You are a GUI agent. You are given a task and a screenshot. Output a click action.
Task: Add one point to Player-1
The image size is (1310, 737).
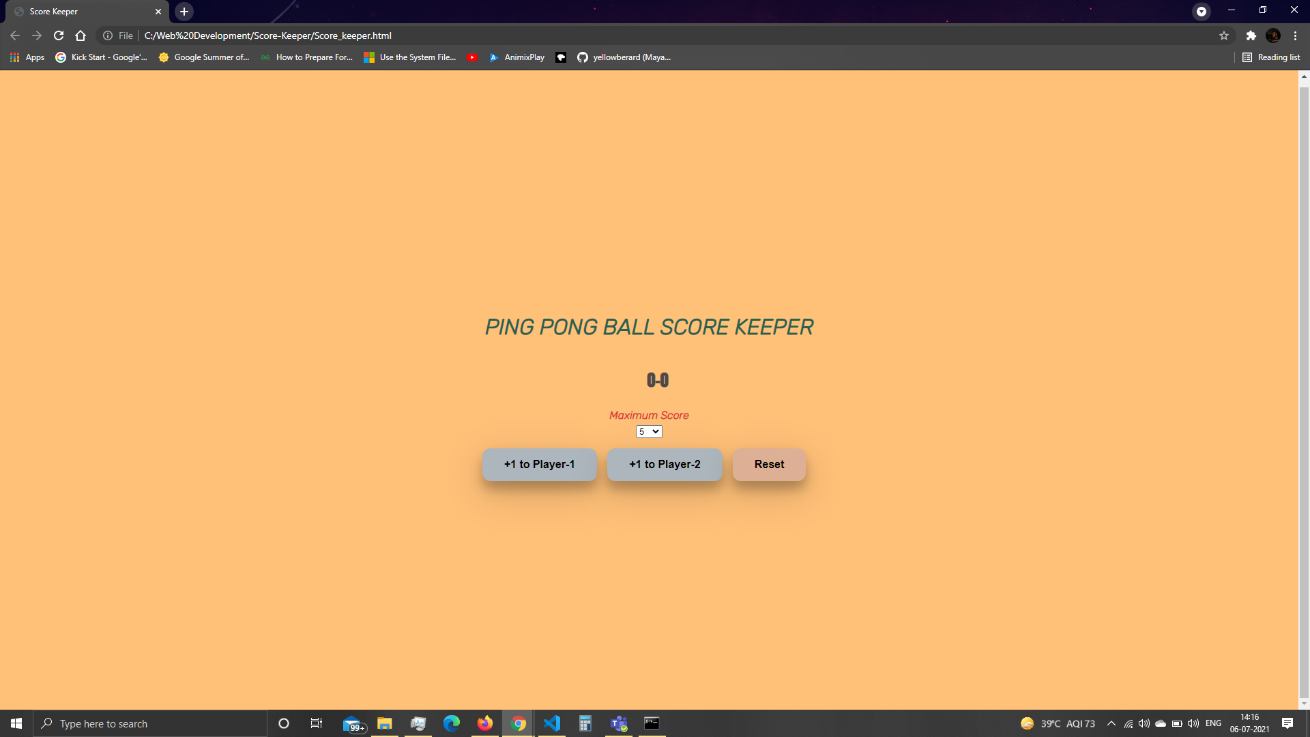point(539,465)
